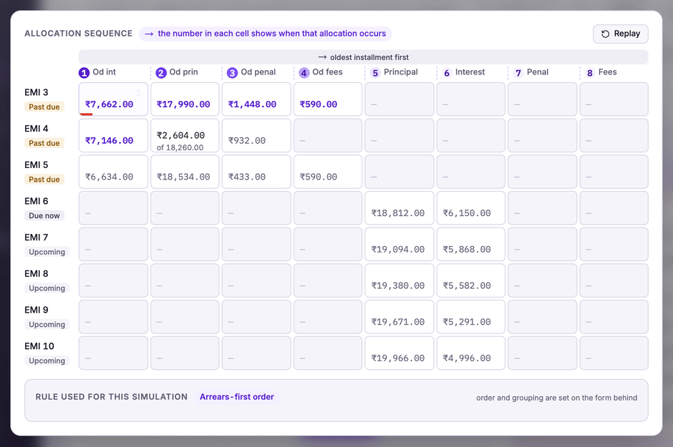Select the step 4 Od fees badge
Viewport: 673px width, 447px height.
304,73
